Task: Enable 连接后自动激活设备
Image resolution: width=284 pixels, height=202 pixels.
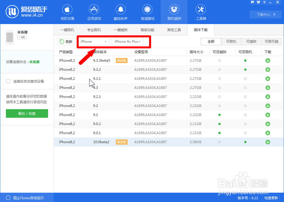Action: pyautogui.click(x=8, y=81)
